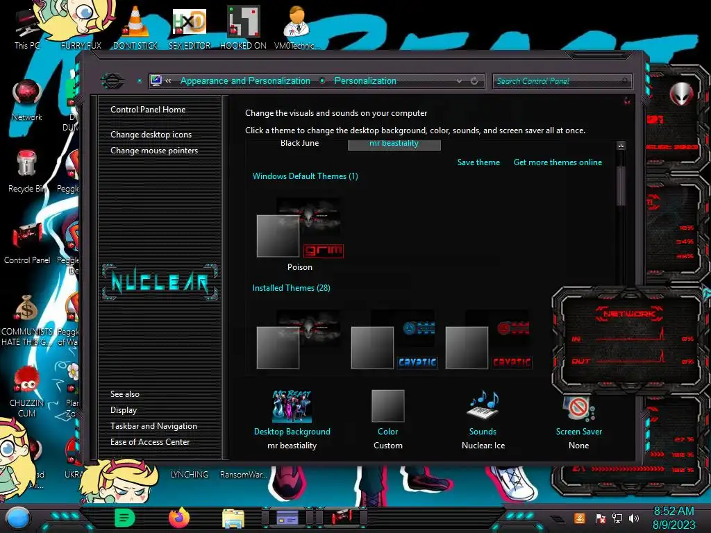Open the DONT STICK VLC cone icon

(135, 27)
